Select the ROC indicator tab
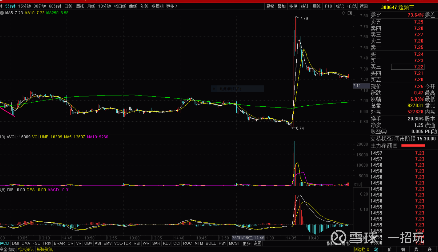438x252 pixels. click(187, 243)
